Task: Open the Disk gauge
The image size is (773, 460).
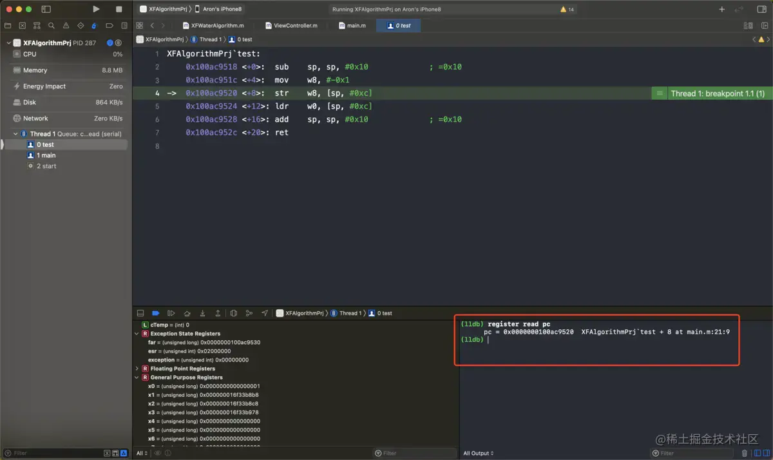Action: [68, 102]
